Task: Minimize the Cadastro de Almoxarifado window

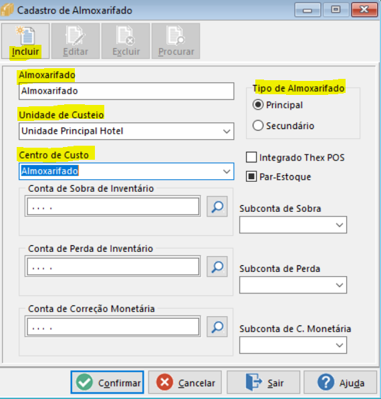Action: click(x=307, y=10)
